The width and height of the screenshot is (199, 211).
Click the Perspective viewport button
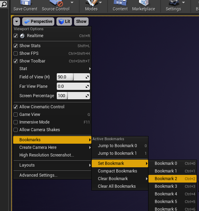[x=38, y=22]
